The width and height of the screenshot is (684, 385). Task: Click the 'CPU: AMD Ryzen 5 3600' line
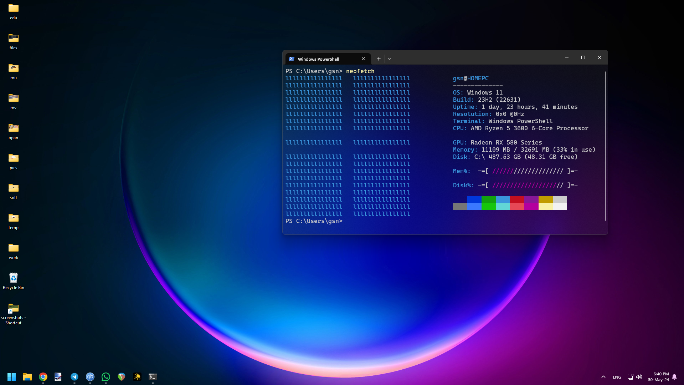click(520, 128)
